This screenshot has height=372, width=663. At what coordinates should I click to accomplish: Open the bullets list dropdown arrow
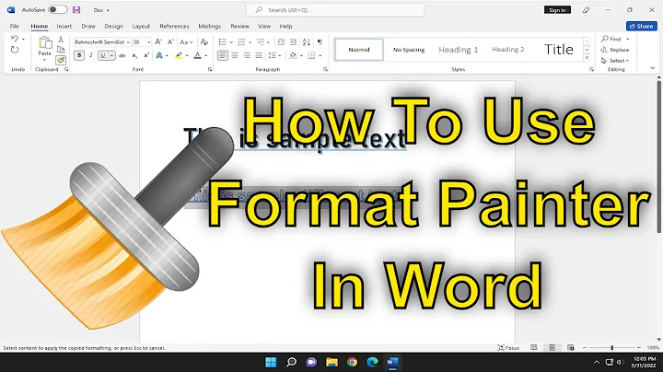[x=231, y=42]
